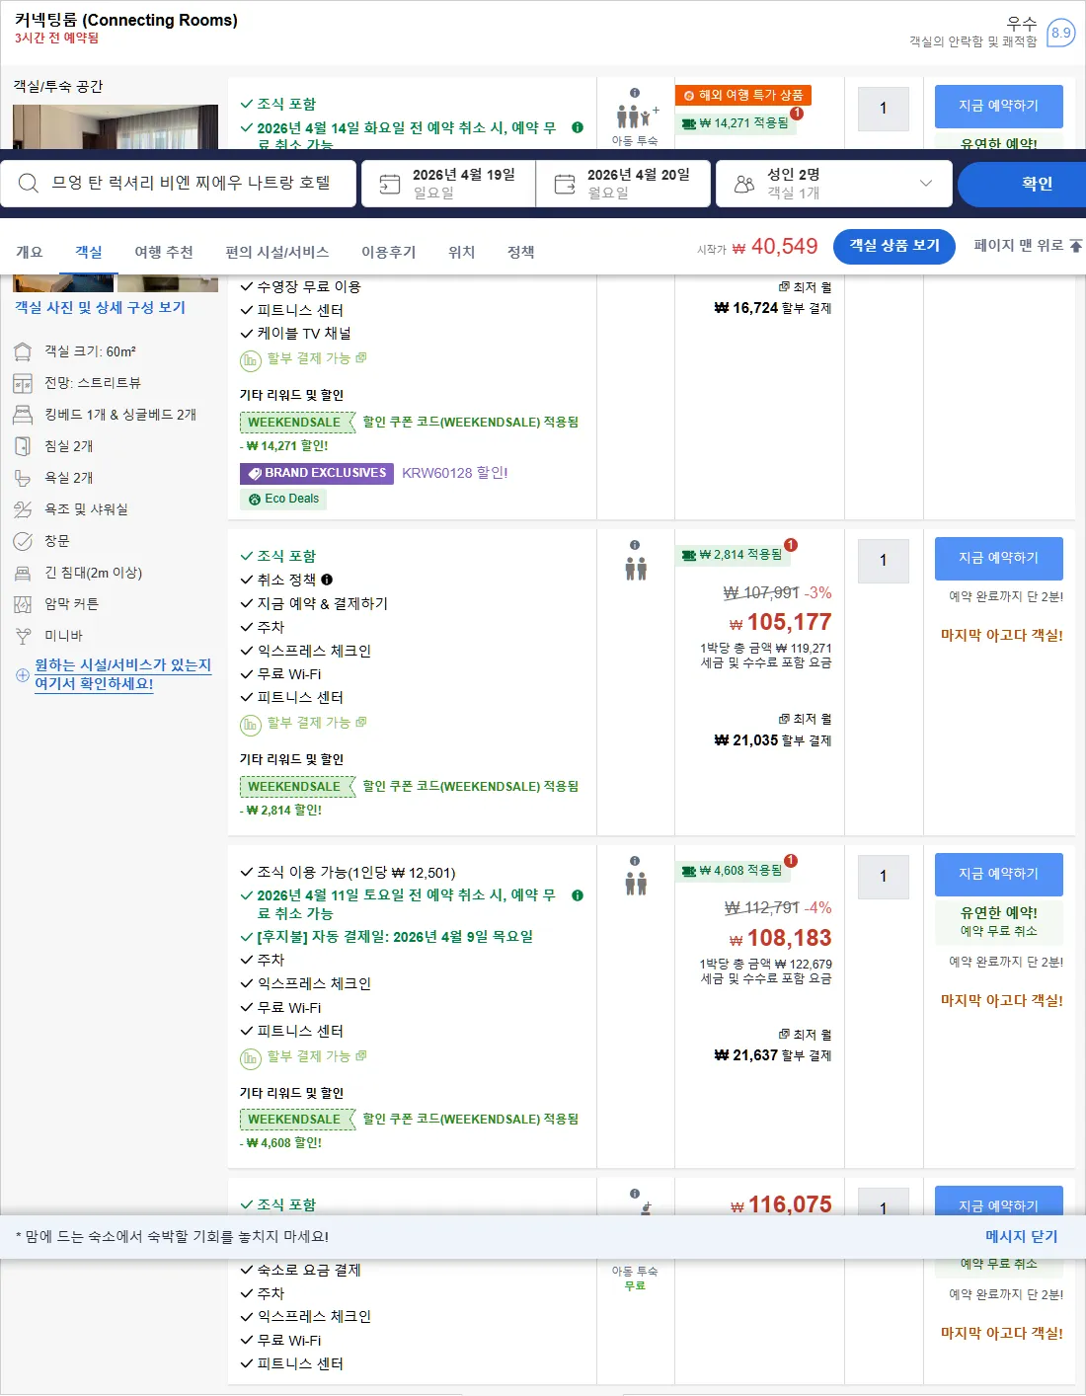Screen dimensions: 1086x1396
Task: Open the 정책 tab
Action: [x=521, y=252]
